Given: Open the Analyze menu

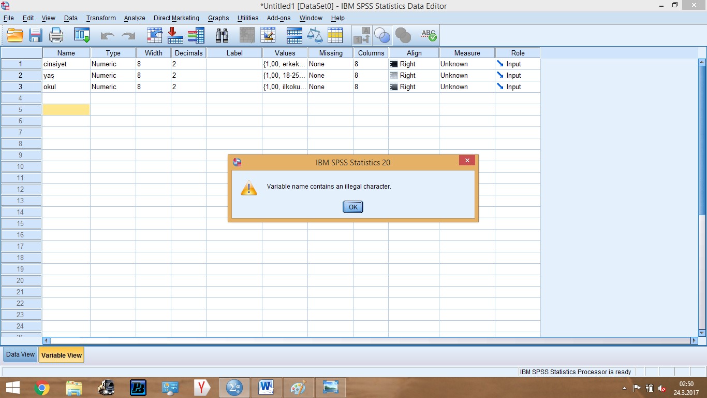Looking at the screenshot, I should coord(135,18).
